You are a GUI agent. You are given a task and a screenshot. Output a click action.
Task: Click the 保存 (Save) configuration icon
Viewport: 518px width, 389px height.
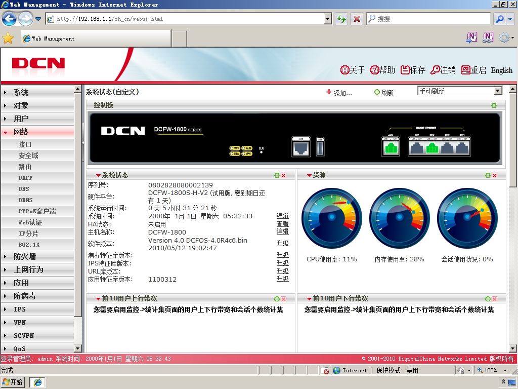pos(405,70)
